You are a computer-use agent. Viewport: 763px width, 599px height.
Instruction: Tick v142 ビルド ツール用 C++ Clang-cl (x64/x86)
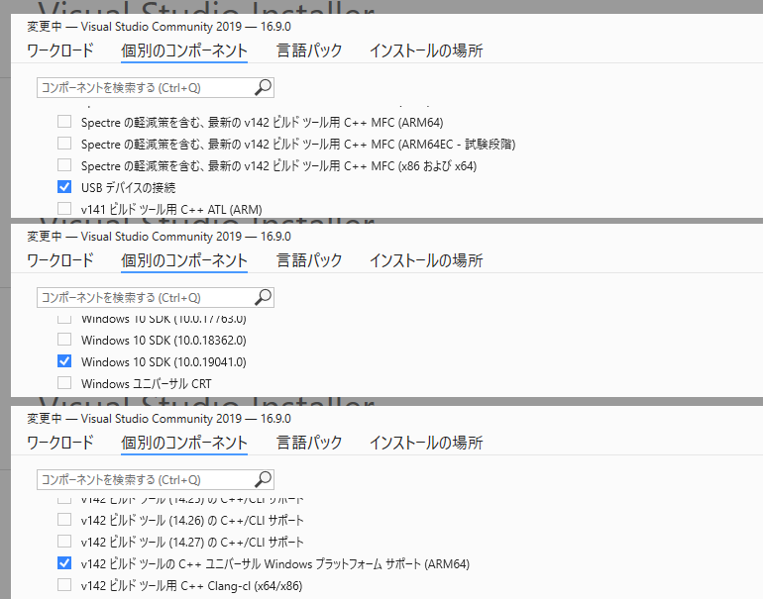[64, 585]
